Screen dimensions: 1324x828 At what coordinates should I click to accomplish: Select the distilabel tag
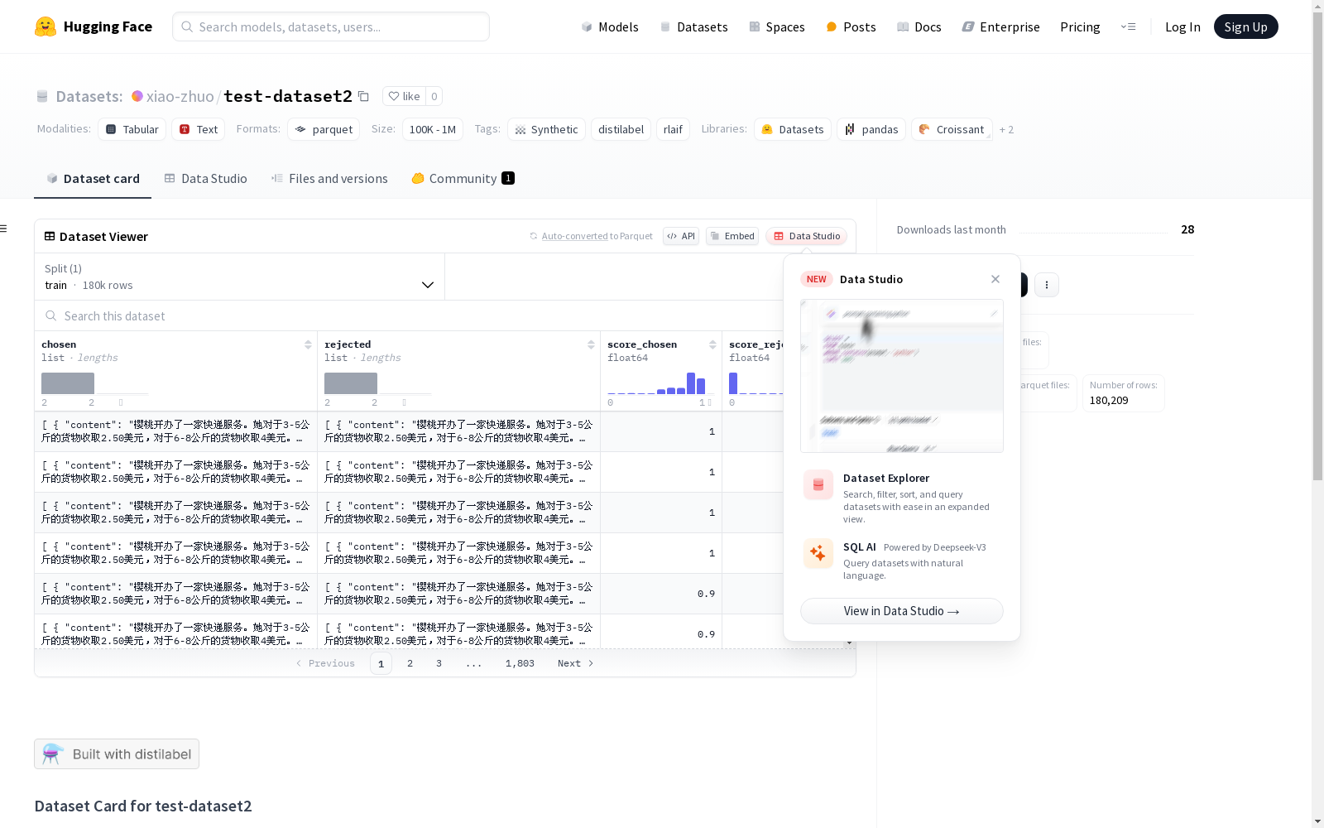pyautogui.click(x=621, y=129)
